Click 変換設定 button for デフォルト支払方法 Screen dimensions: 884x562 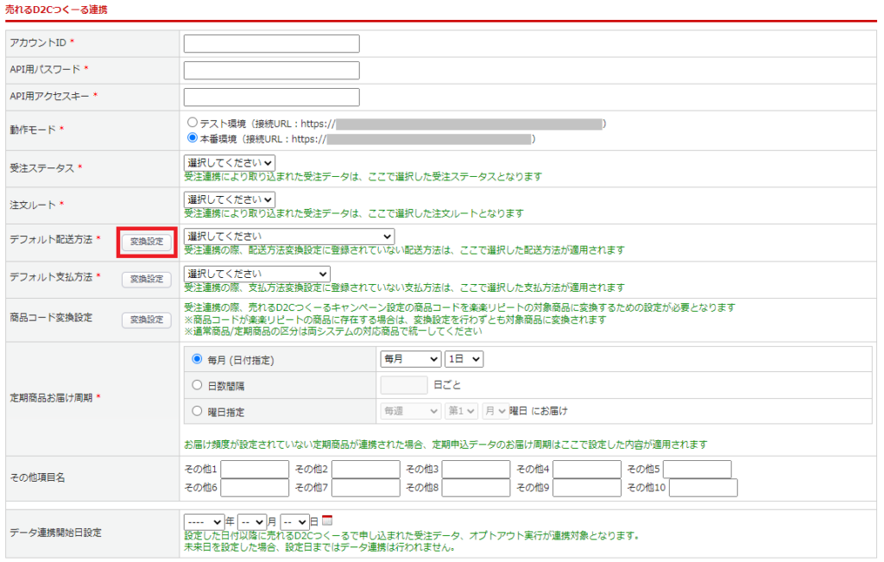(x=146, y=279)
